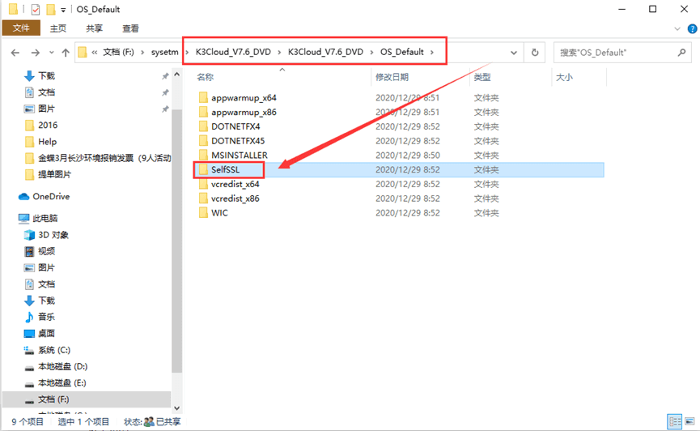
Task: Open recent locations dropdown arrow
Action: (x=51, y=53)
